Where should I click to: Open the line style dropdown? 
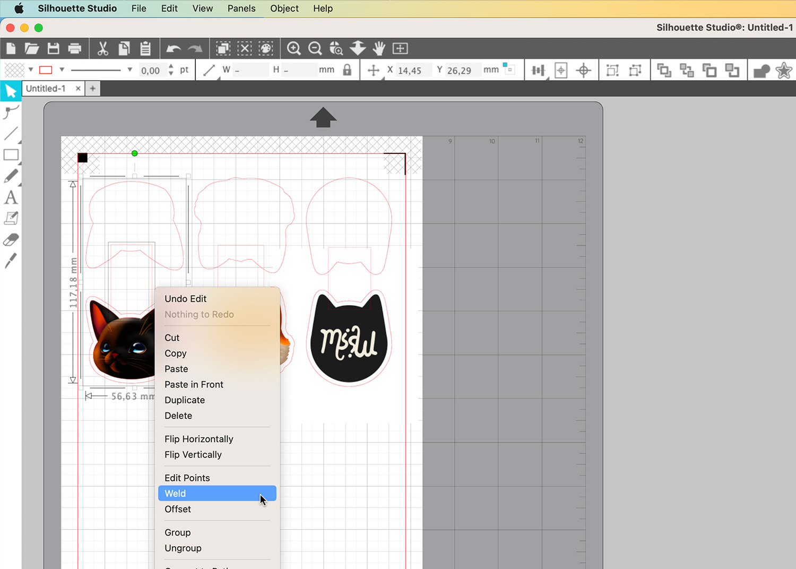pos(129,70)
